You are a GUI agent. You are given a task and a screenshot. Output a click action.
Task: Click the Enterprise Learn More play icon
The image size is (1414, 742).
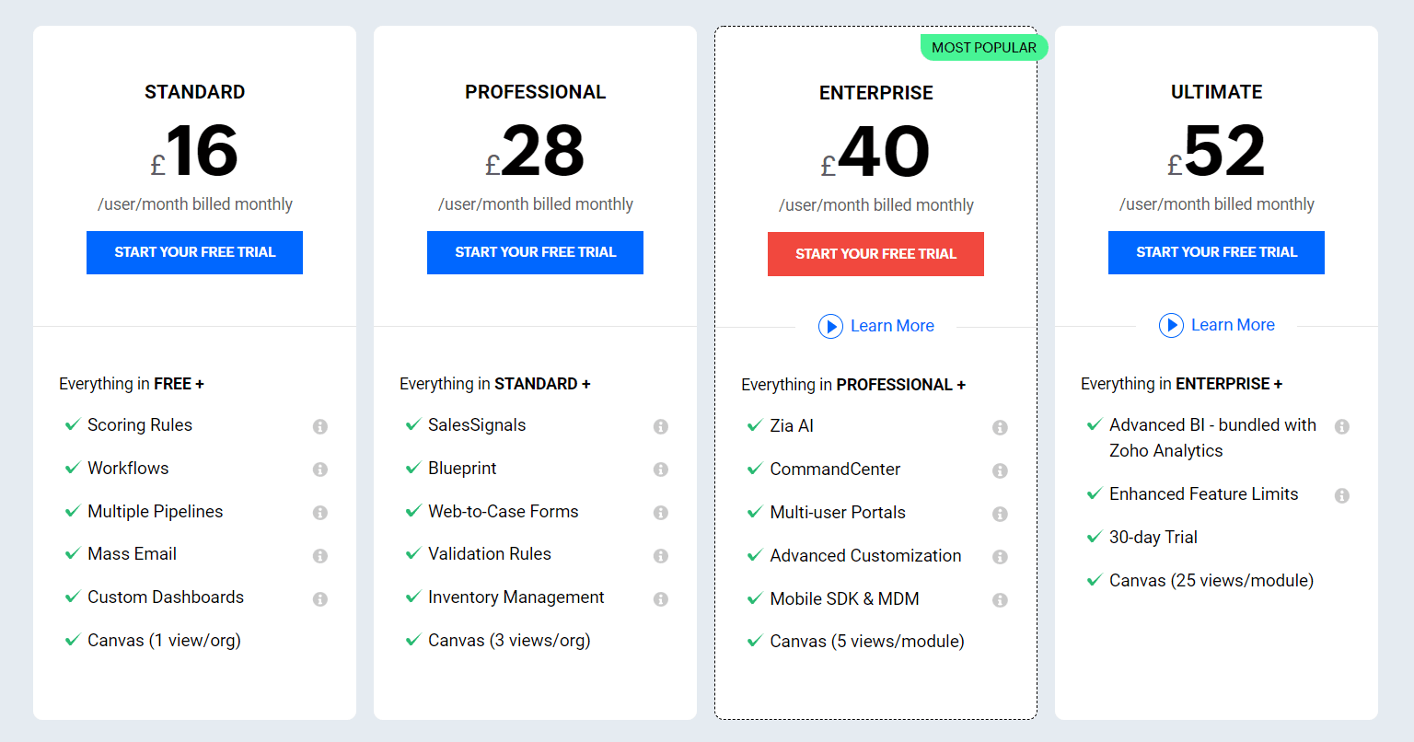coord(831,326)
